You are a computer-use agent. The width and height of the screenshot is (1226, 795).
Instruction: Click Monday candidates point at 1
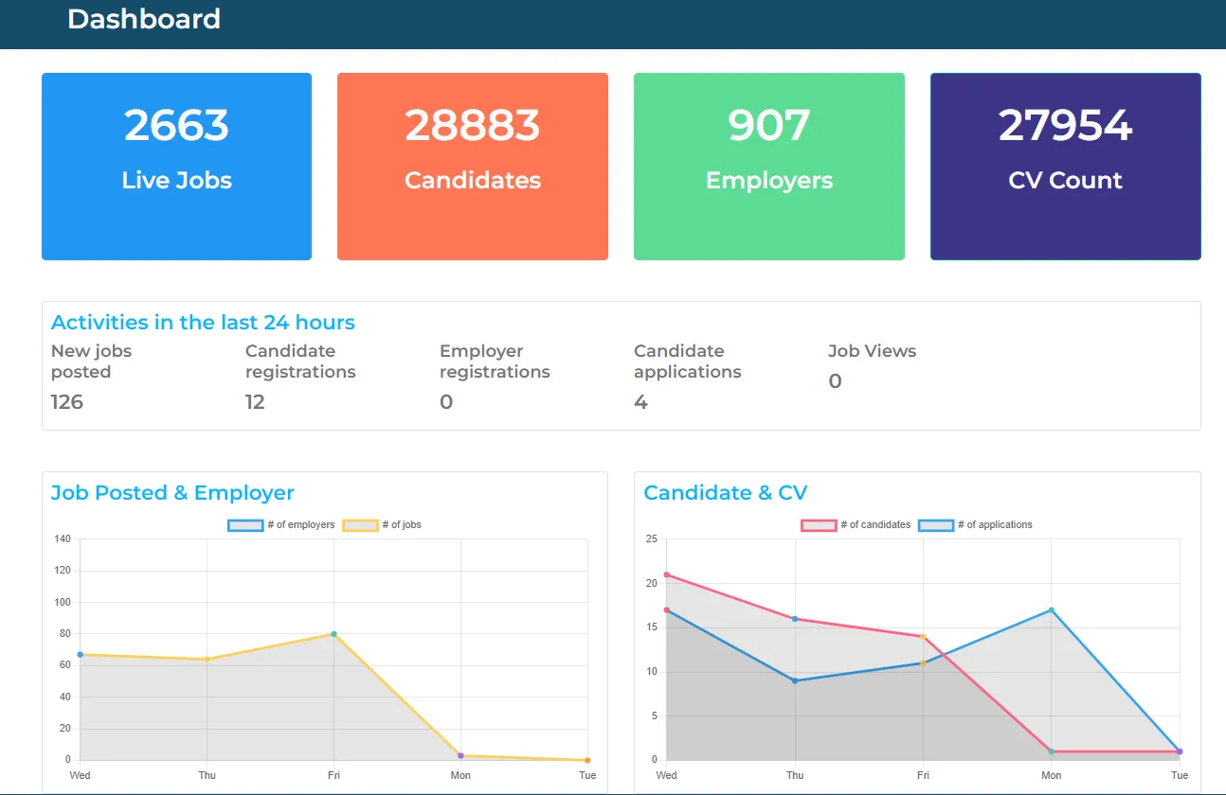coord(1052,751)
